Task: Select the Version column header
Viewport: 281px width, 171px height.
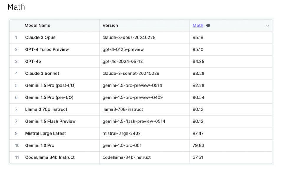Action: (x=110, y=26)
